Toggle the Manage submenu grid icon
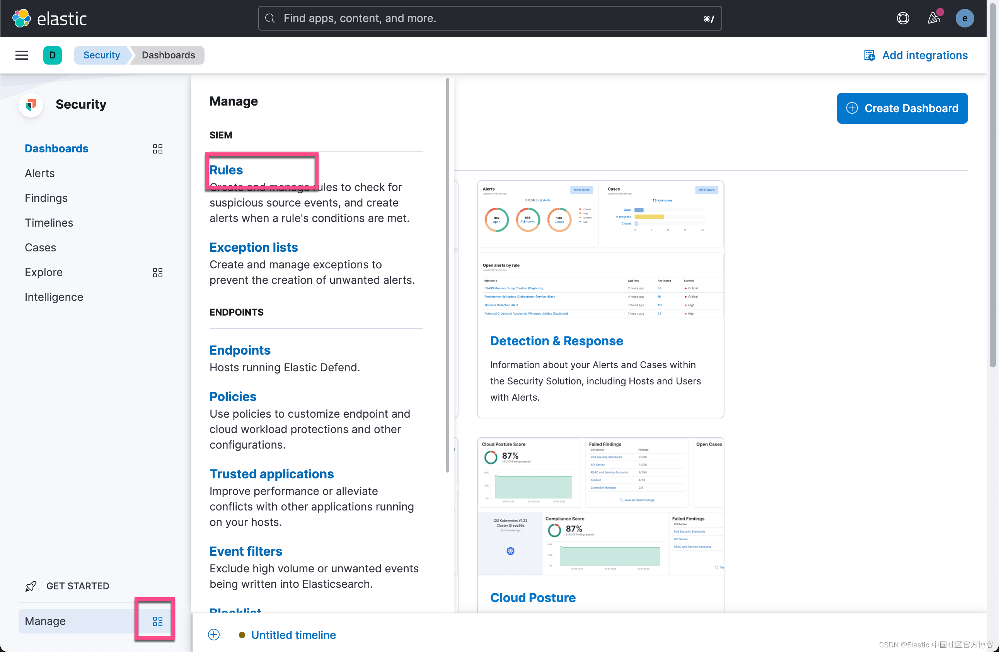 tap(157, 621)
